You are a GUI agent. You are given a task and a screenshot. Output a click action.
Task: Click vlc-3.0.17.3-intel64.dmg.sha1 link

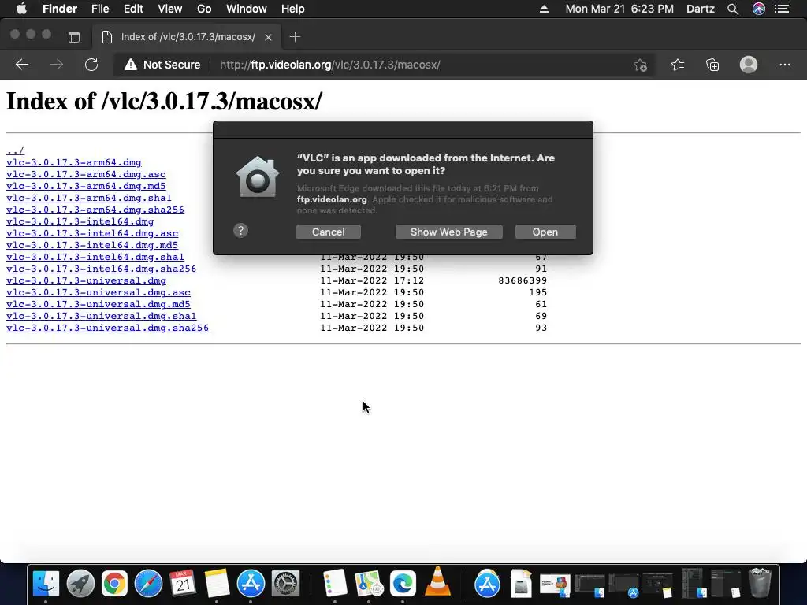(x=95, y=258)
